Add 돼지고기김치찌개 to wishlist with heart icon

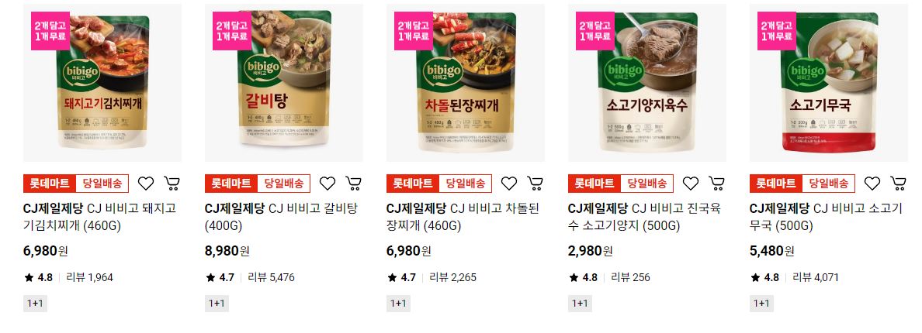146,184
